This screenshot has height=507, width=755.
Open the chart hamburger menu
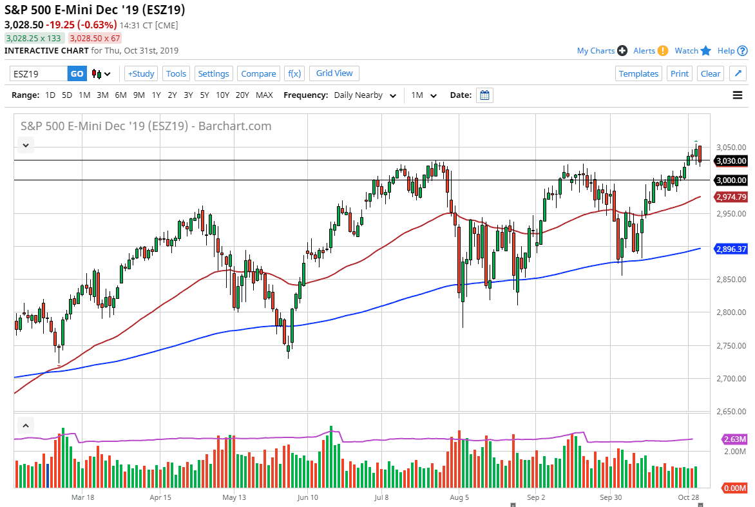coord(738,95)
